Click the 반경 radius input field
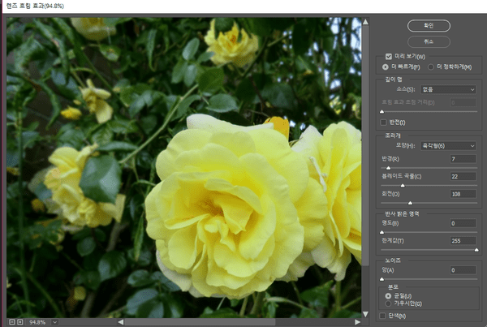Screen dimensions: 487x327 pyautogui.click(x=463, y=158)
